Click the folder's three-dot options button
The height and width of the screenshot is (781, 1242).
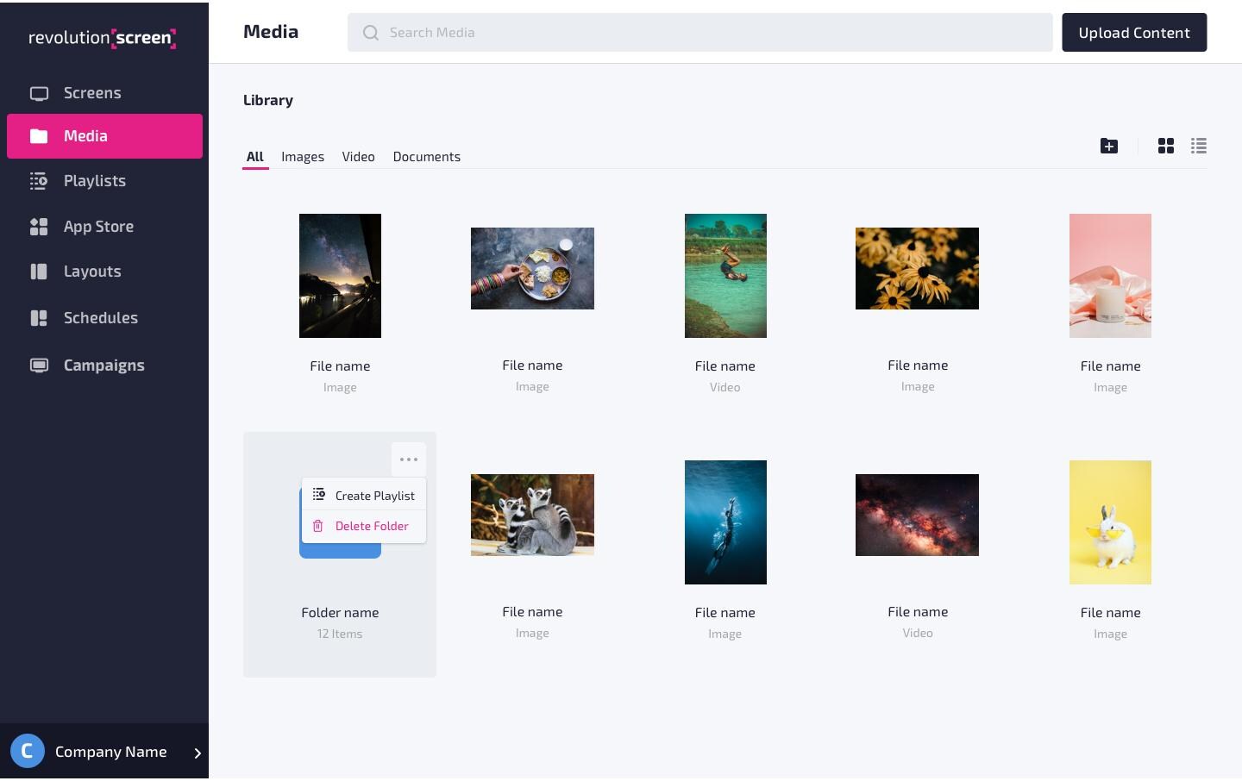(x=409, y=459)
